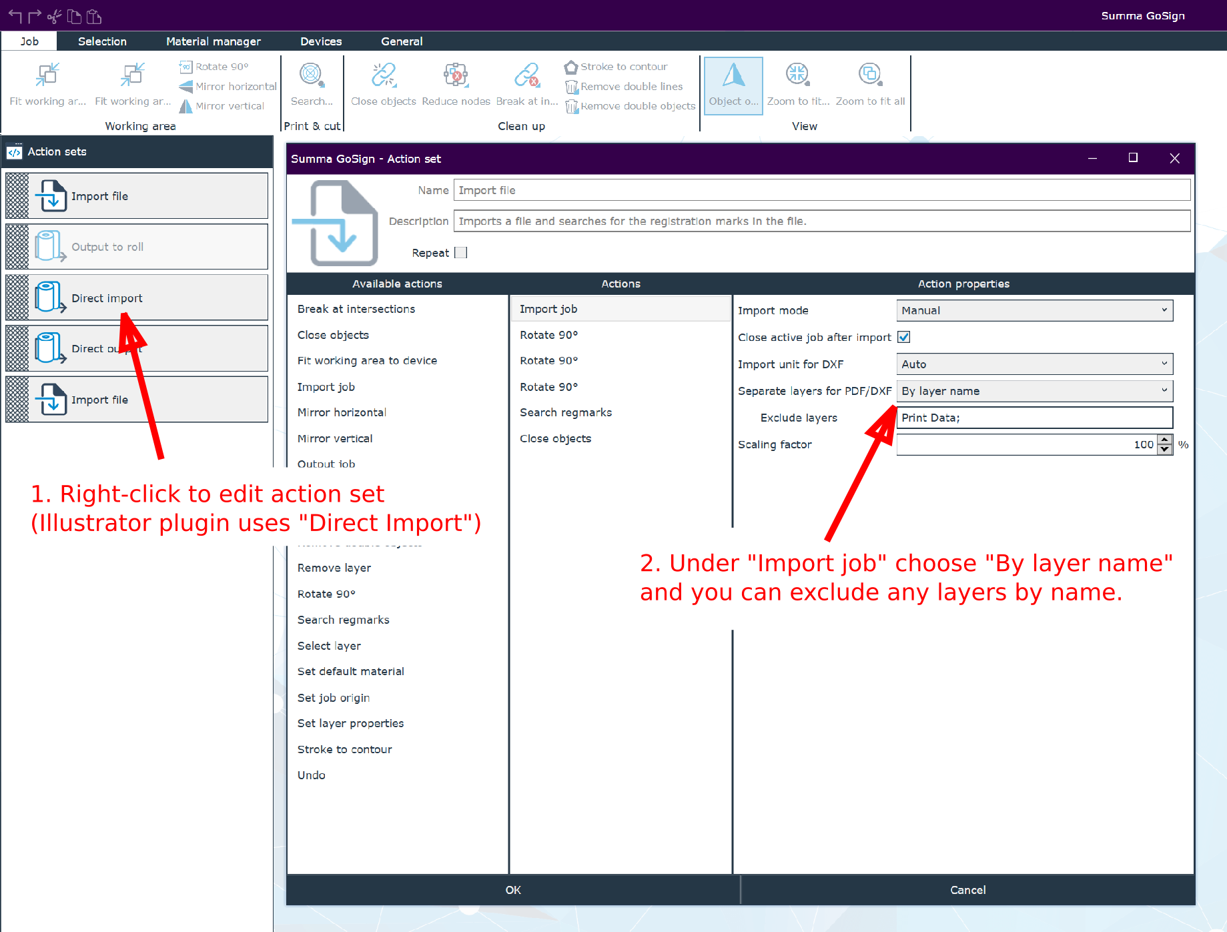Select the Direct import action set
The image size is (1227, 932).
(x=137, y=298)
